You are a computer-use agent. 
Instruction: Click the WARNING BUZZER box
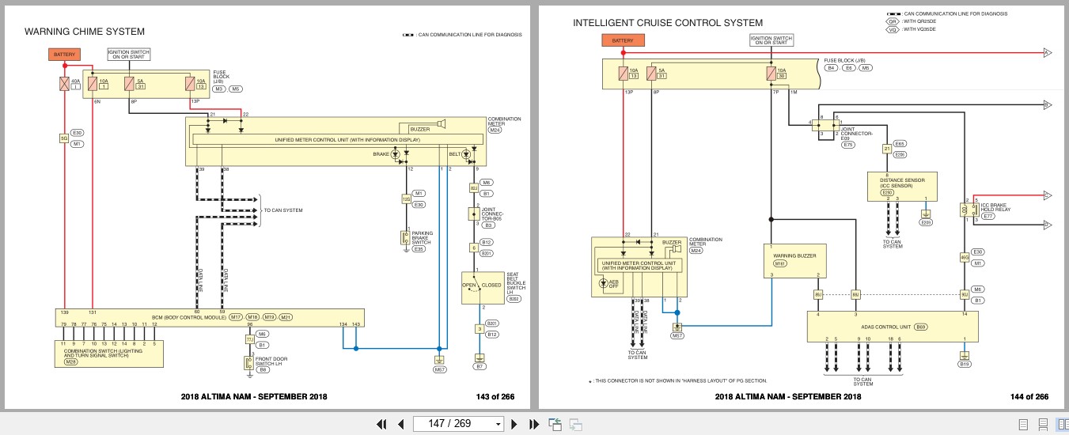(794, 259)
